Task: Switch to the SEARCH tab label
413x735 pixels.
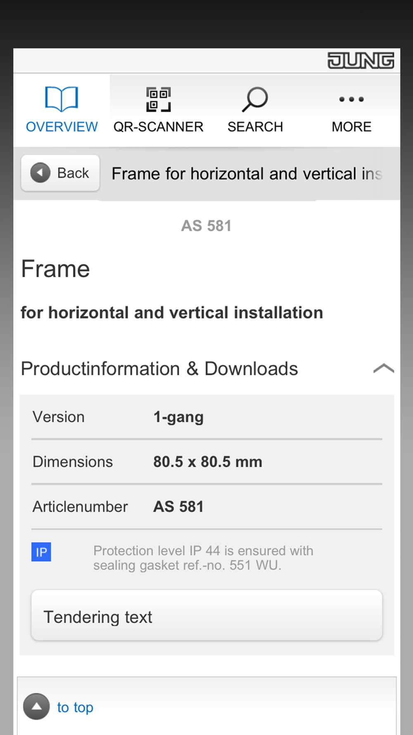Action: pyautogui.click(x=255, y=127)
